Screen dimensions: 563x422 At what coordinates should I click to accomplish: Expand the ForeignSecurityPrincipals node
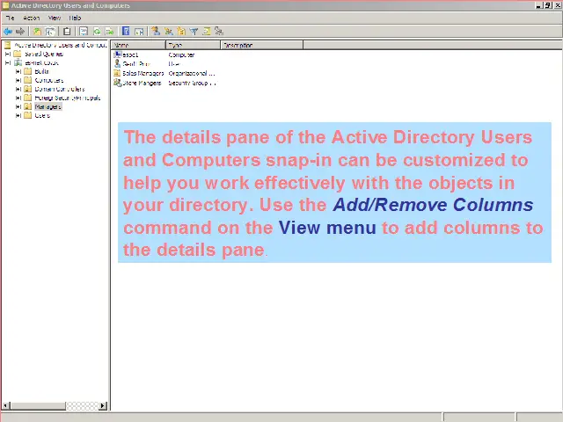pos(18,98)
